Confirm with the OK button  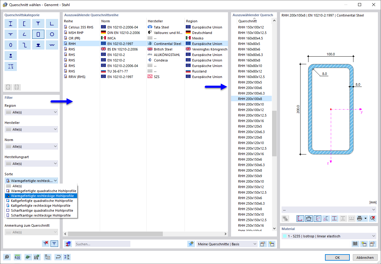337,257
